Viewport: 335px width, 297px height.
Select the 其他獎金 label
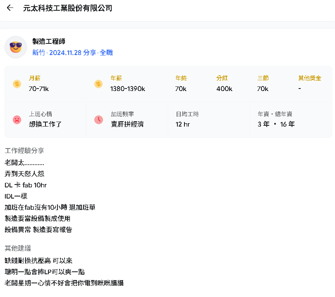coord(310,78)
